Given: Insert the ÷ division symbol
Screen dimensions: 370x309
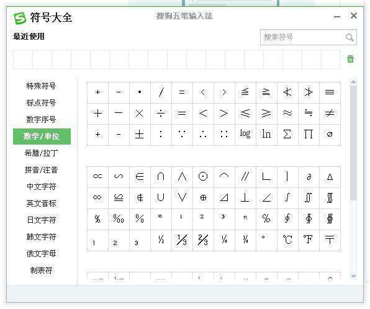Looking at the screenshot, I should 161,114.
